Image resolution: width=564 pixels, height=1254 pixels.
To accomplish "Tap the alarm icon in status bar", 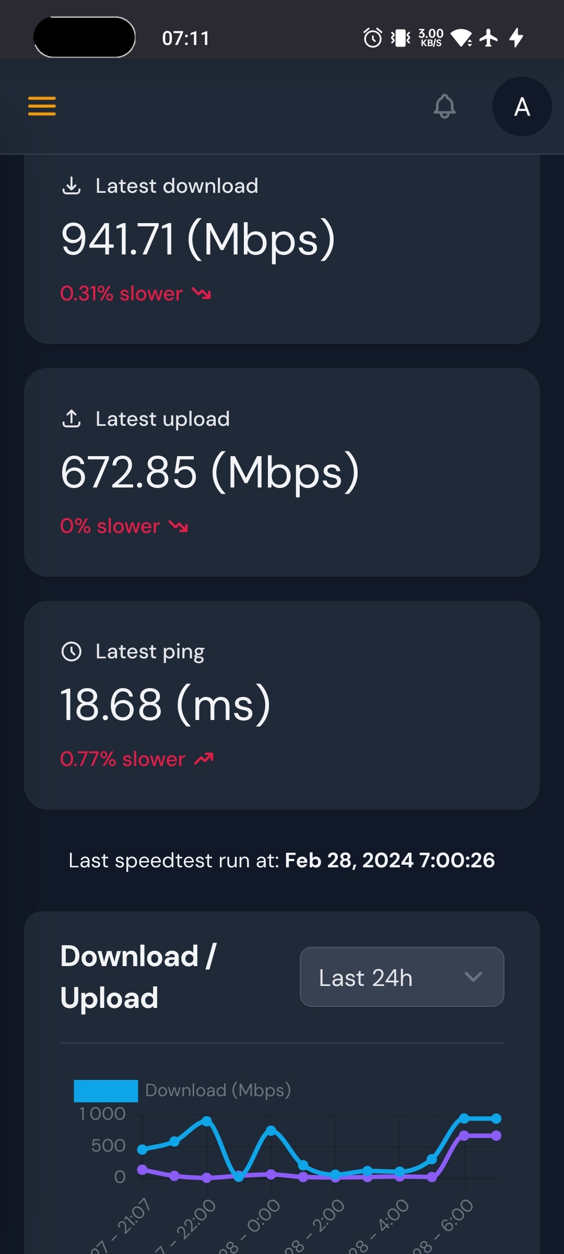I will pyautogui.click(x=372, y=38).
